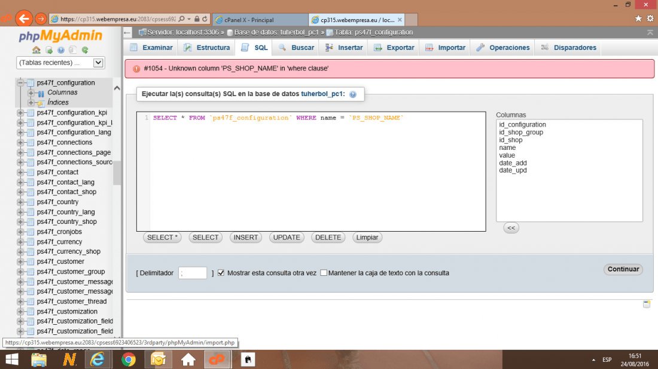658x369 pixels.
Task: Open the Buscar tab
Action: click(296, 48)
